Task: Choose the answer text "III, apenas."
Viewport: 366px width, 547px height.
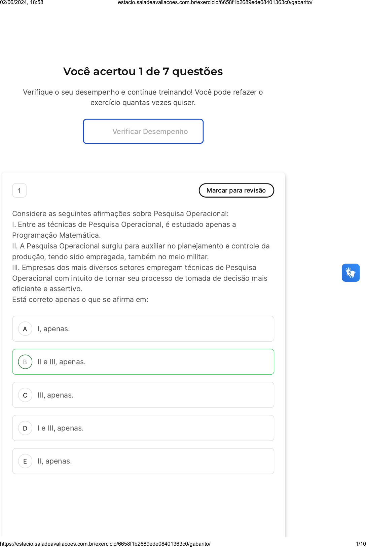Action: tap(56, 395)
